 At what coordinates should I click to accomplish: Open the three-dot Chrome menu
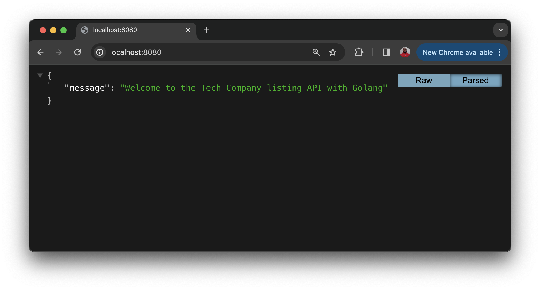[499, 52]
